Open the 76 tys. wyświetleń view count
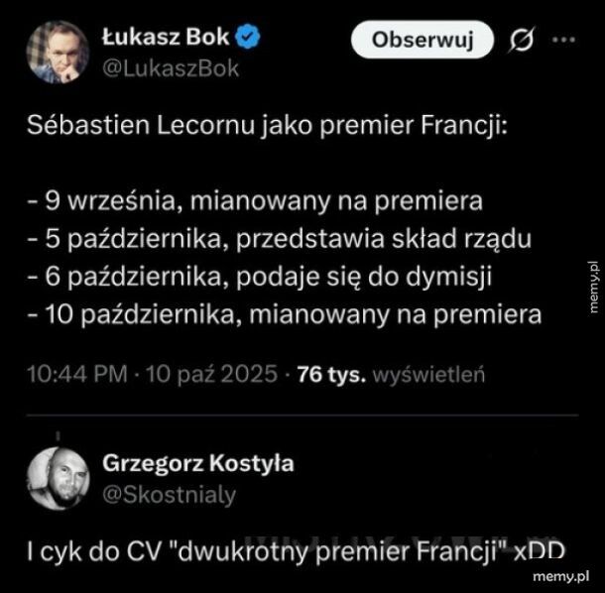Viewport: 605px width, 593px height. click(x=391, y=374)
